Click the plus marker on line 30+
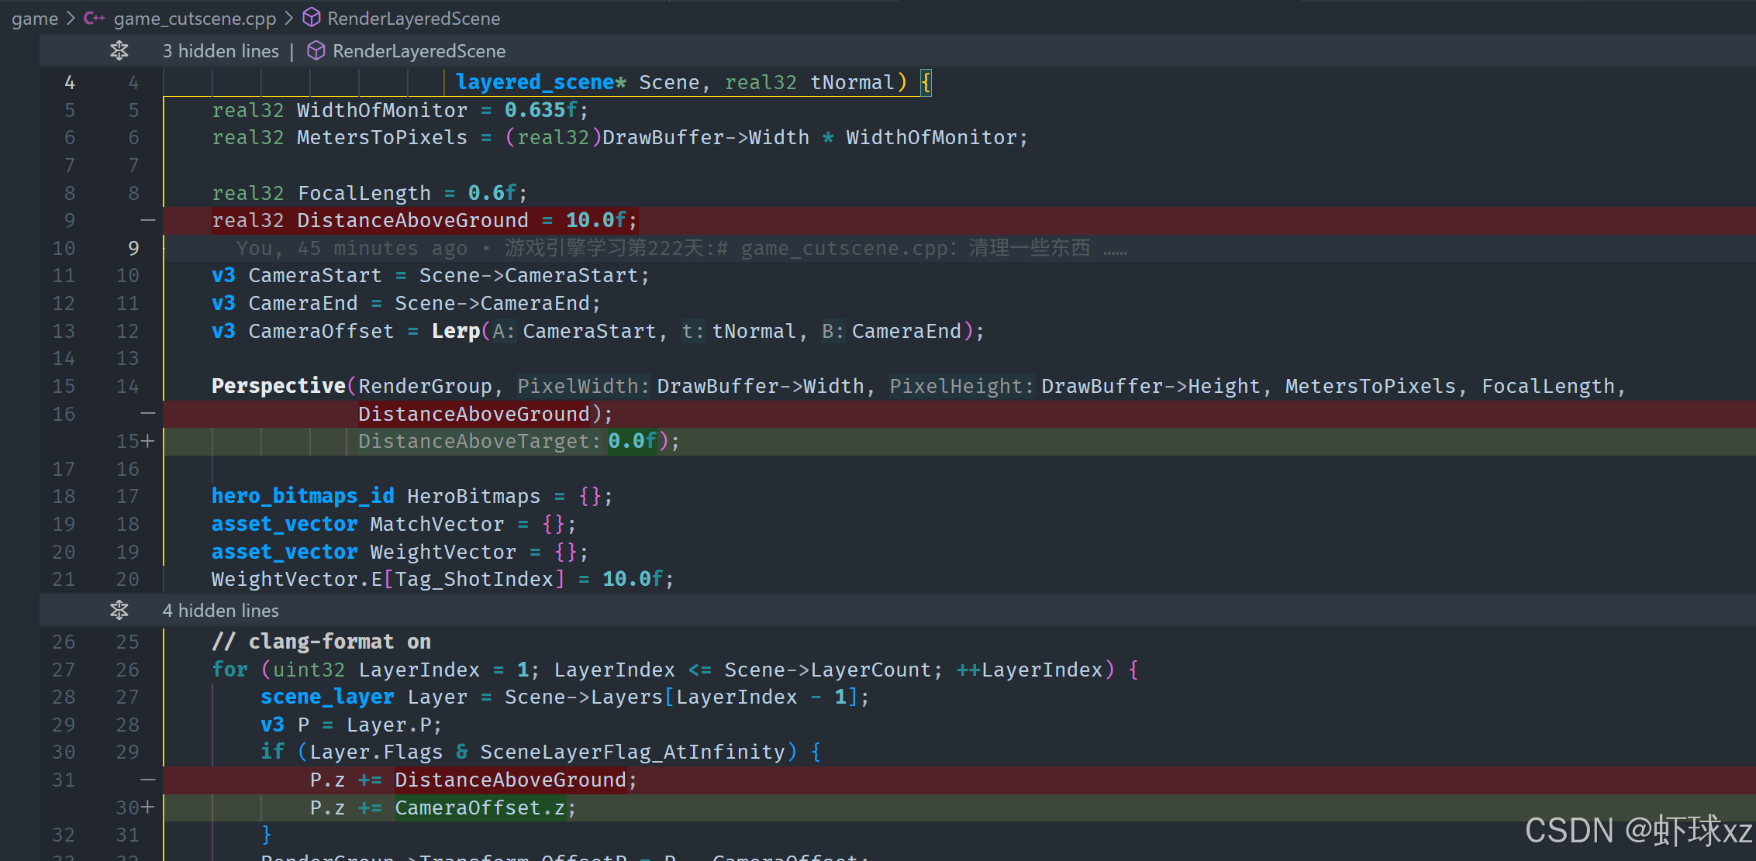 (147, 808)
